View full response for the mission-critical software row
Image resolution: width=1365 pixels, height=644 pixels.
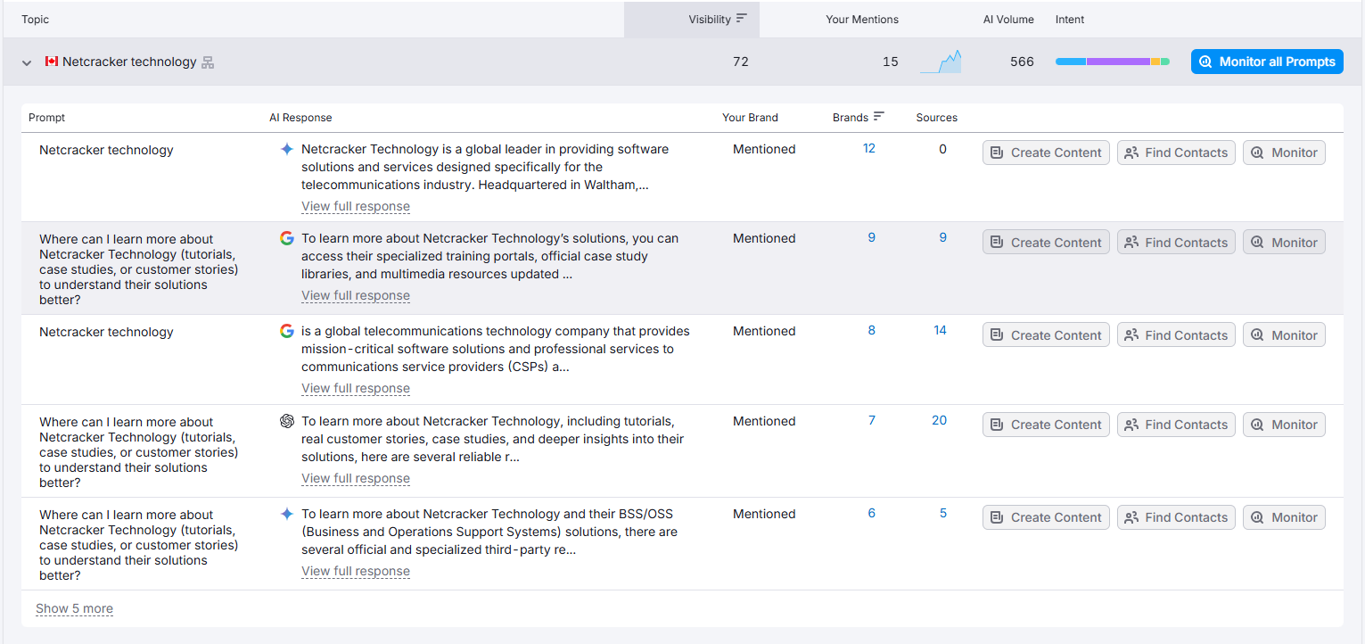click(x=356, y=388)
